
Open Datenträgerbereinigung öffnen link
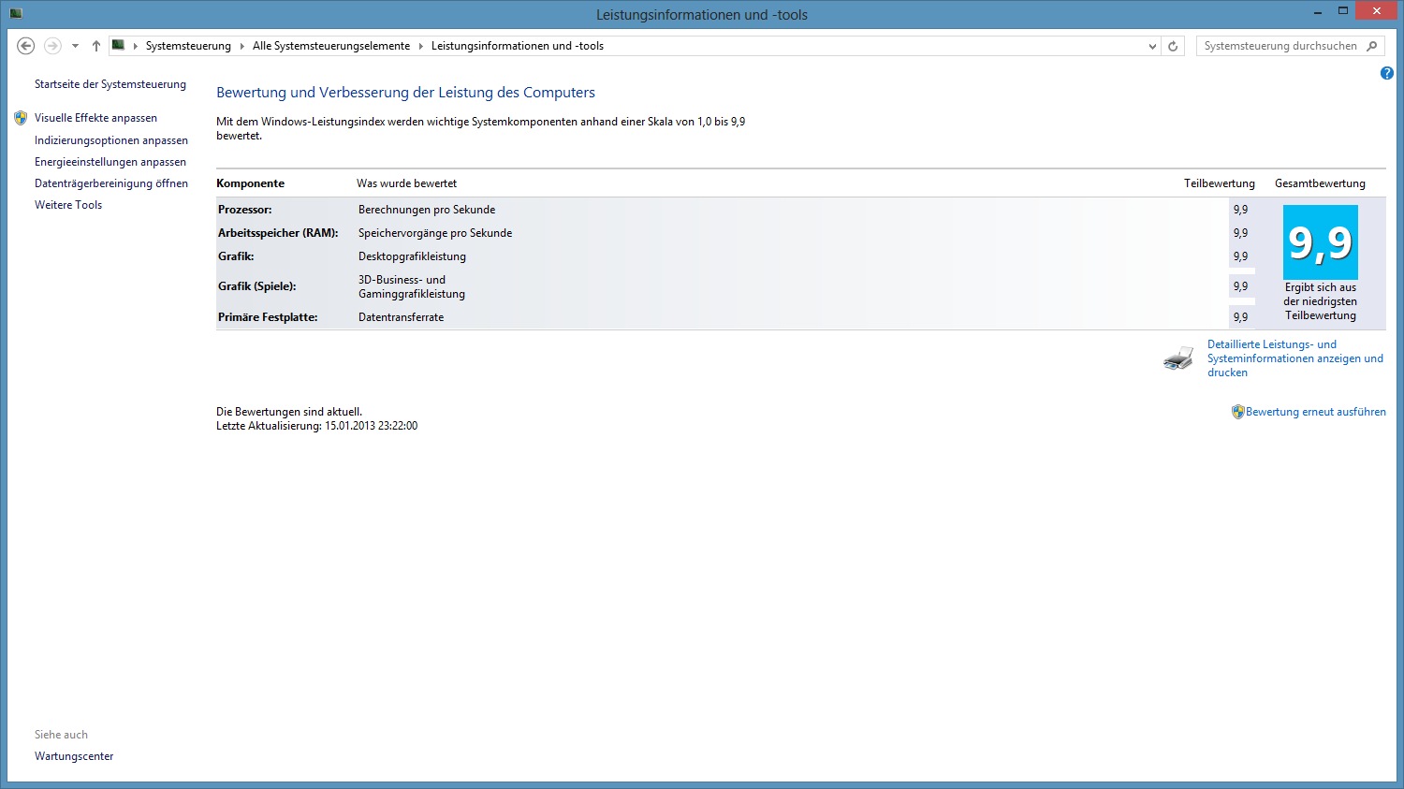coord(111,183)
